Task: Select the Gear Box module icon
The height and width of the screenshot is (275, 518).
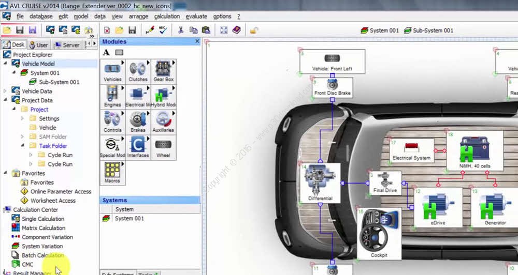Action: [x=163, y=71]
